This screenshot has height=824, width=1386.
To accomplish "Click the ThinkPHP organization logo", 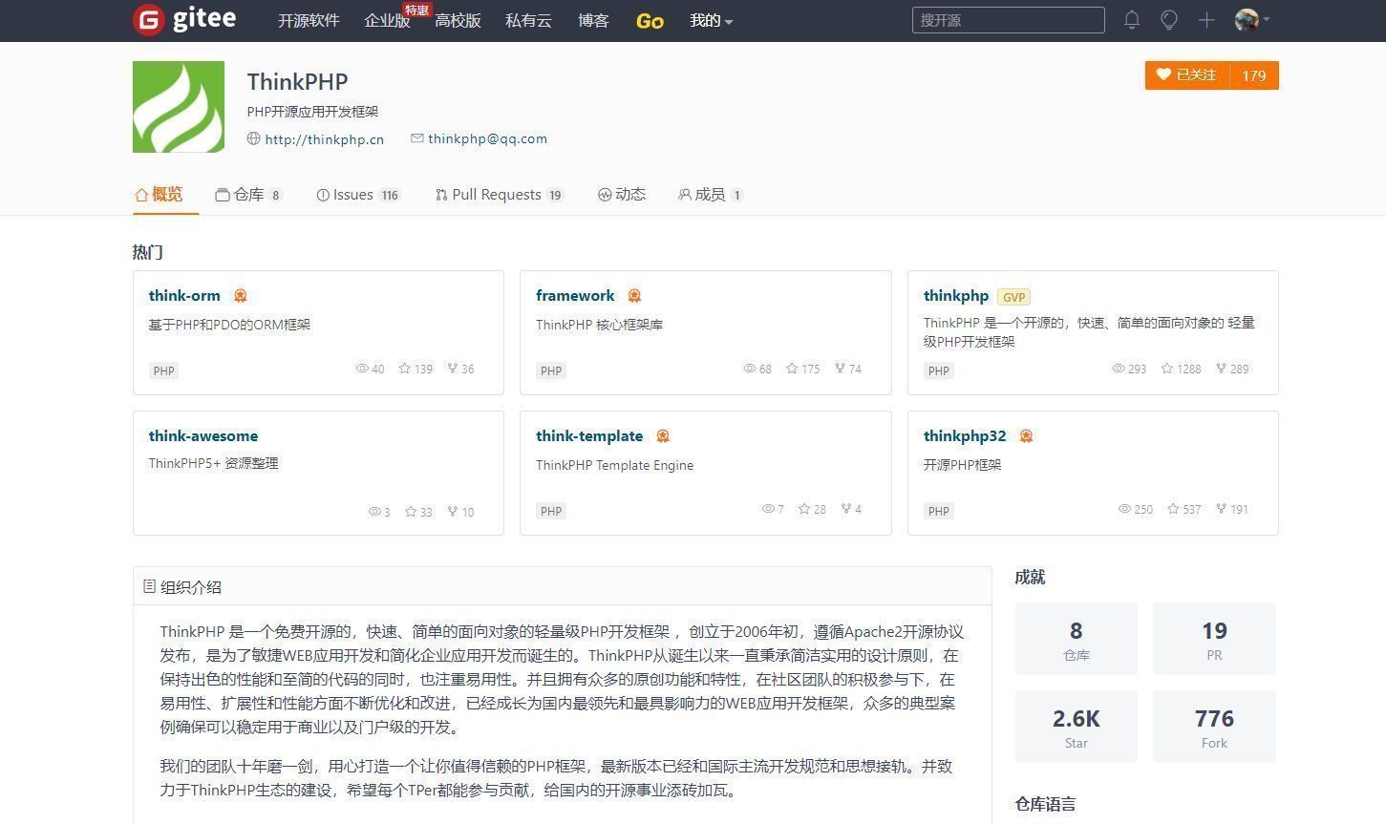I will point(179,107).
